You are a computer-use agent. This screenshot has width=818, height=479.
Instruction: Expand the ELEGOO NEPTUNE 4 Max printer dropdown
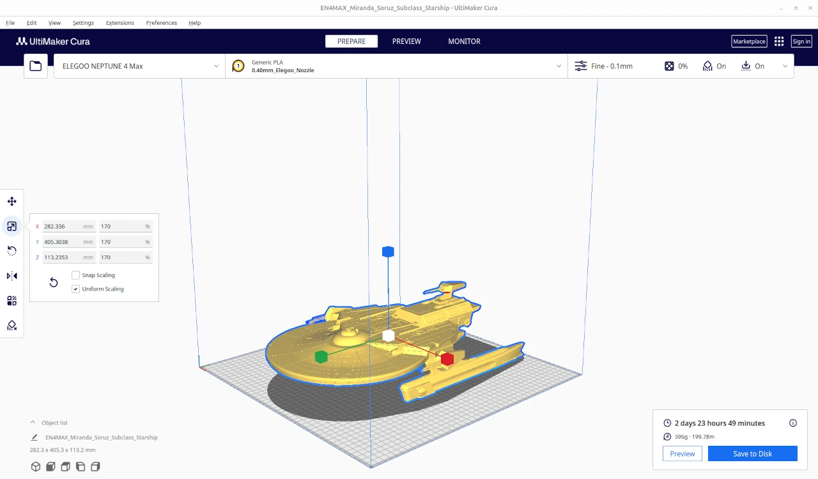(139, 66)
